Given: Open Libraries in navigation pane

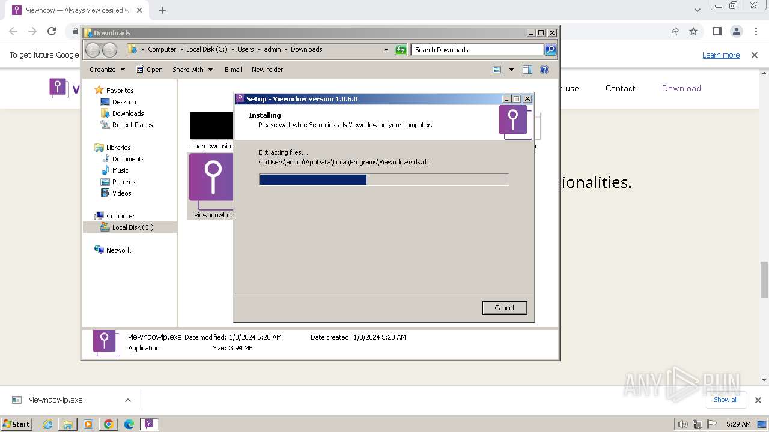Looking at the screenshot, I should pyautogui.click(x=118, y=148).
